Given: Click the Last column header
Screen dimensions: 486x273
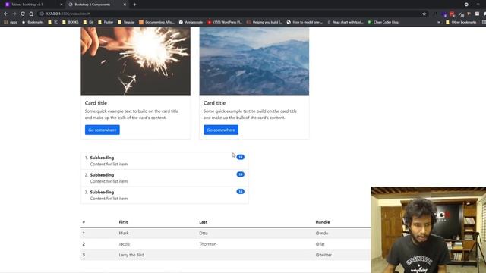Looking at the screenshot, I should click(203, 222).
